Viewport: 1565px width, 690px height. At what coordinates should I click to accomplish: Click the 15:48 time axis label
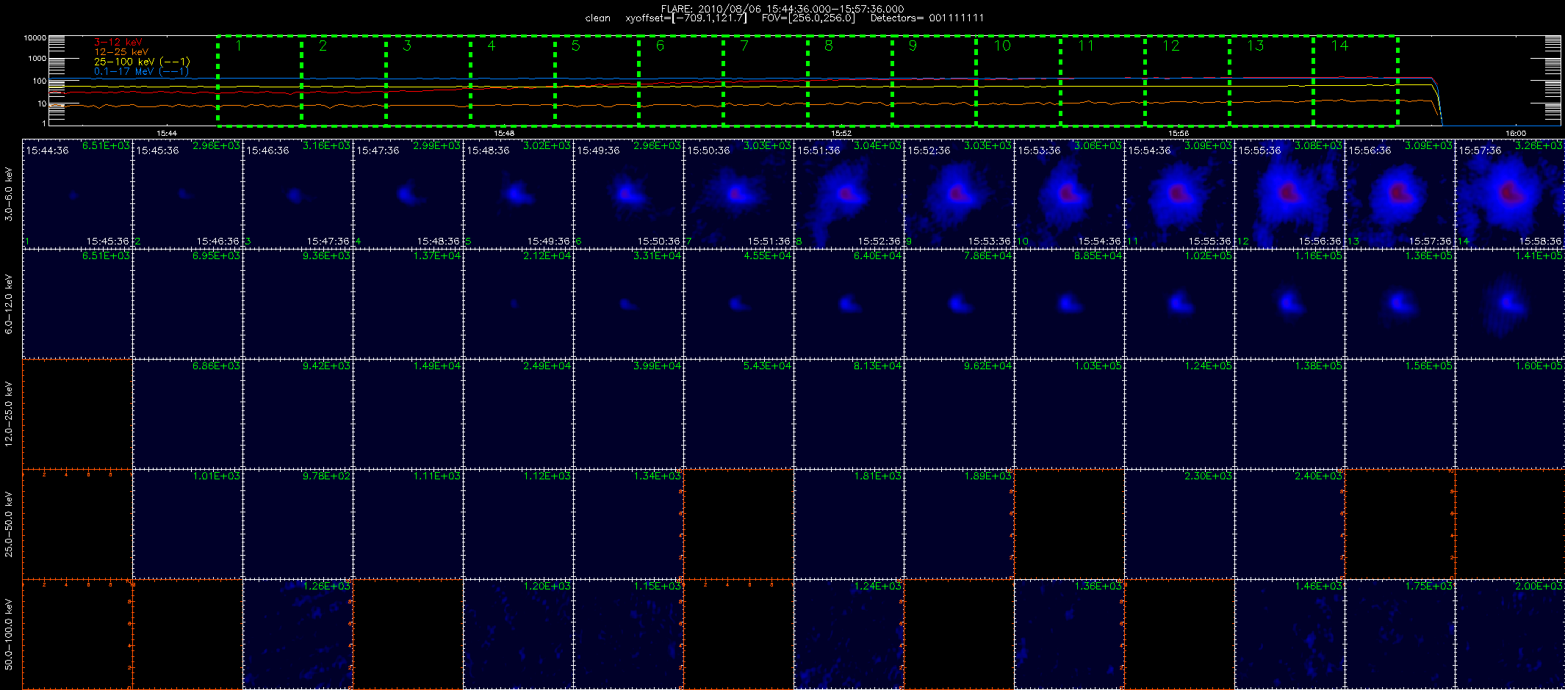[504, 133]
